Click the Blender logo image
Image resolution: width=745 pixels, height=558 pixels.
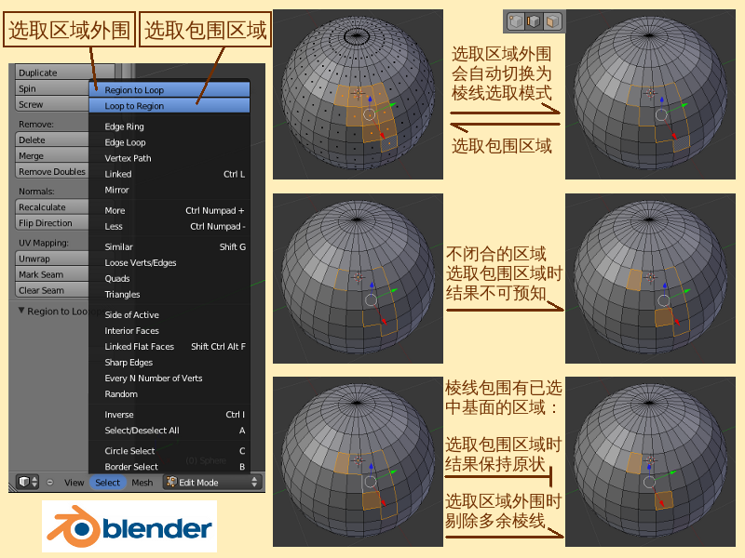pos(129,526)
